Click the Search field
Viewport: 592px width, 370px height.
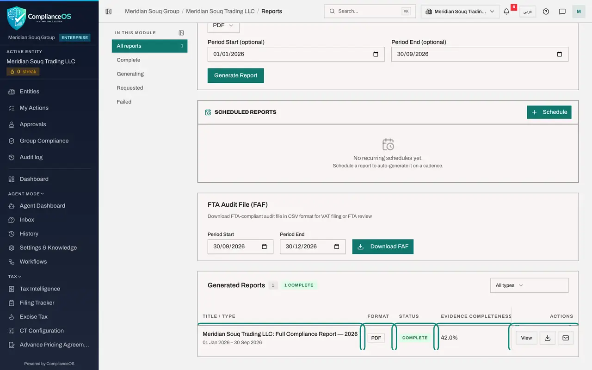coord(370,12)
